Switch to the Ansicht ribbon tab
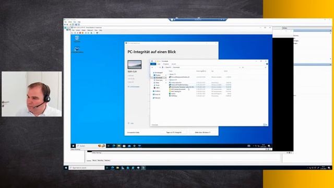This screenshot has height=188, width=334. click(174, 64)
